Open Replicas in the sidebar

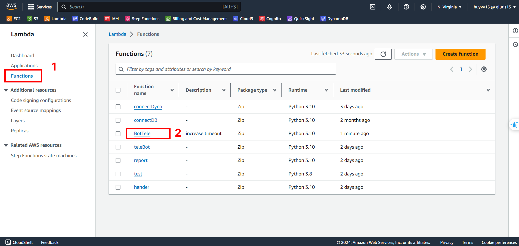[x=20, y=131]
